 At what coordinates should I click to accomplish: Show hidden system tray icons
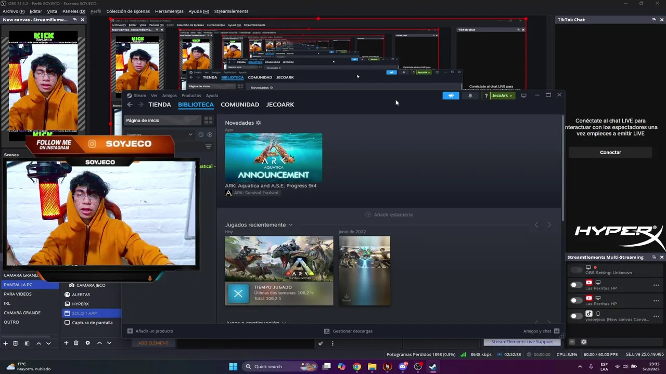(x=580, y=366)
